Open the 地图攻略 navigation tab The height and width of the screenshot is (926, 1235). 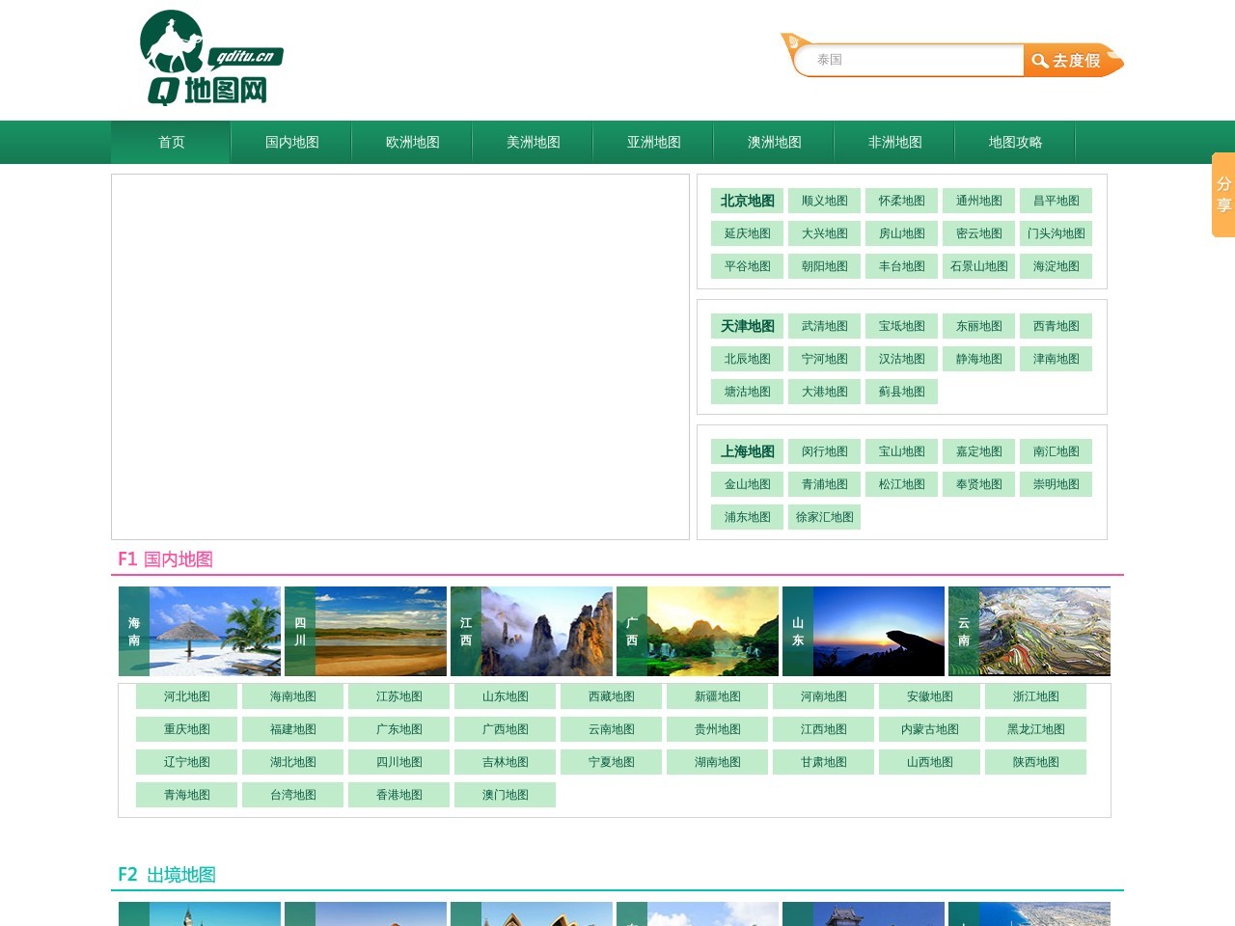click(x=1015, y=142)
